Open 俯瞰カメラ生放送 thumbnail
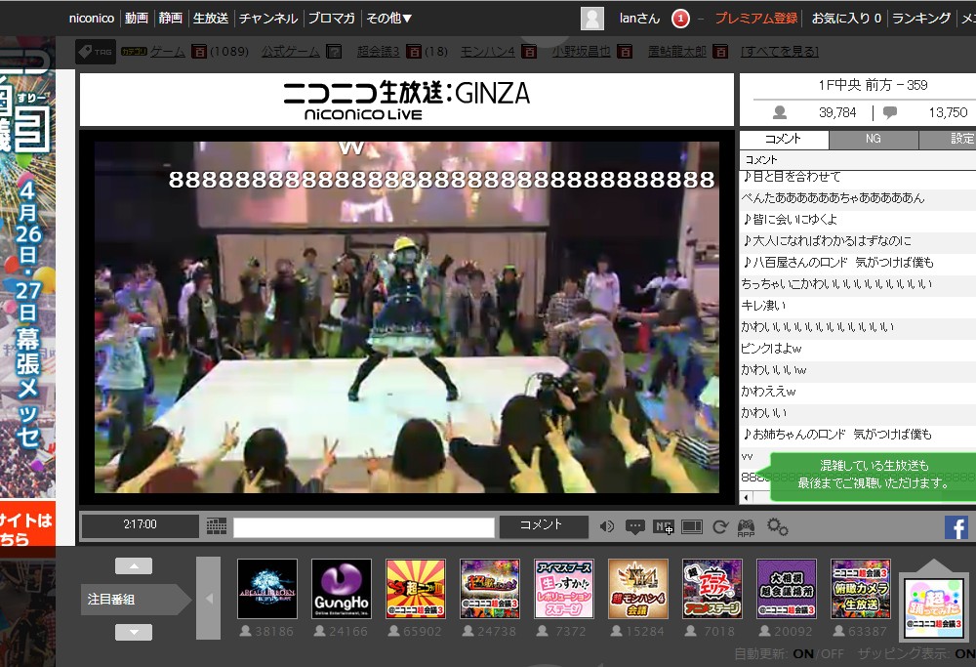976x667 pixels. (x=861, y=589)
